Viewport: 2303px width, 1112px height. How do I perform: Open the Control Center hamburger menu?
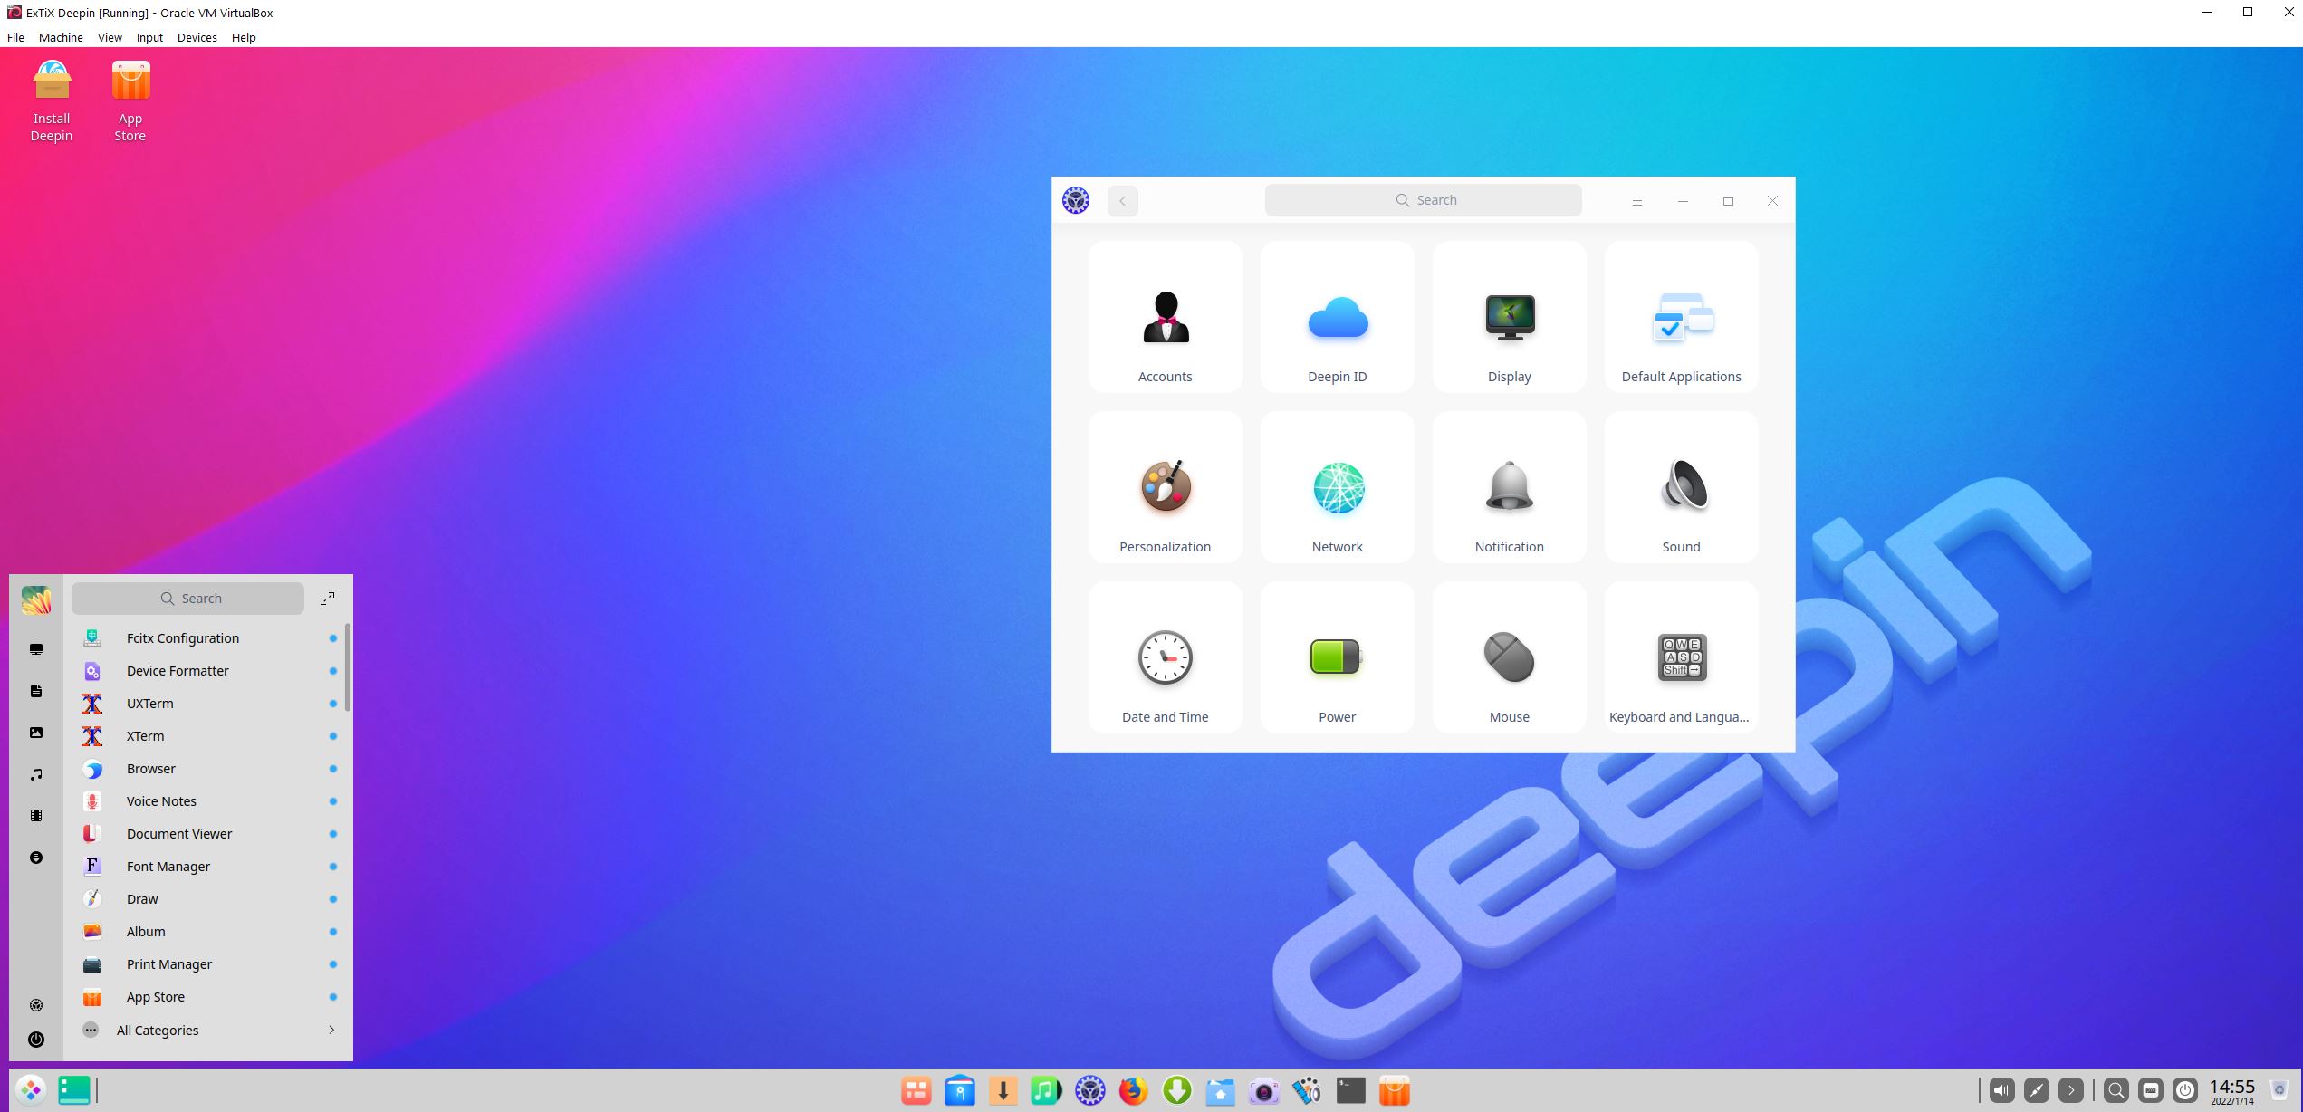pos(1636,201)
